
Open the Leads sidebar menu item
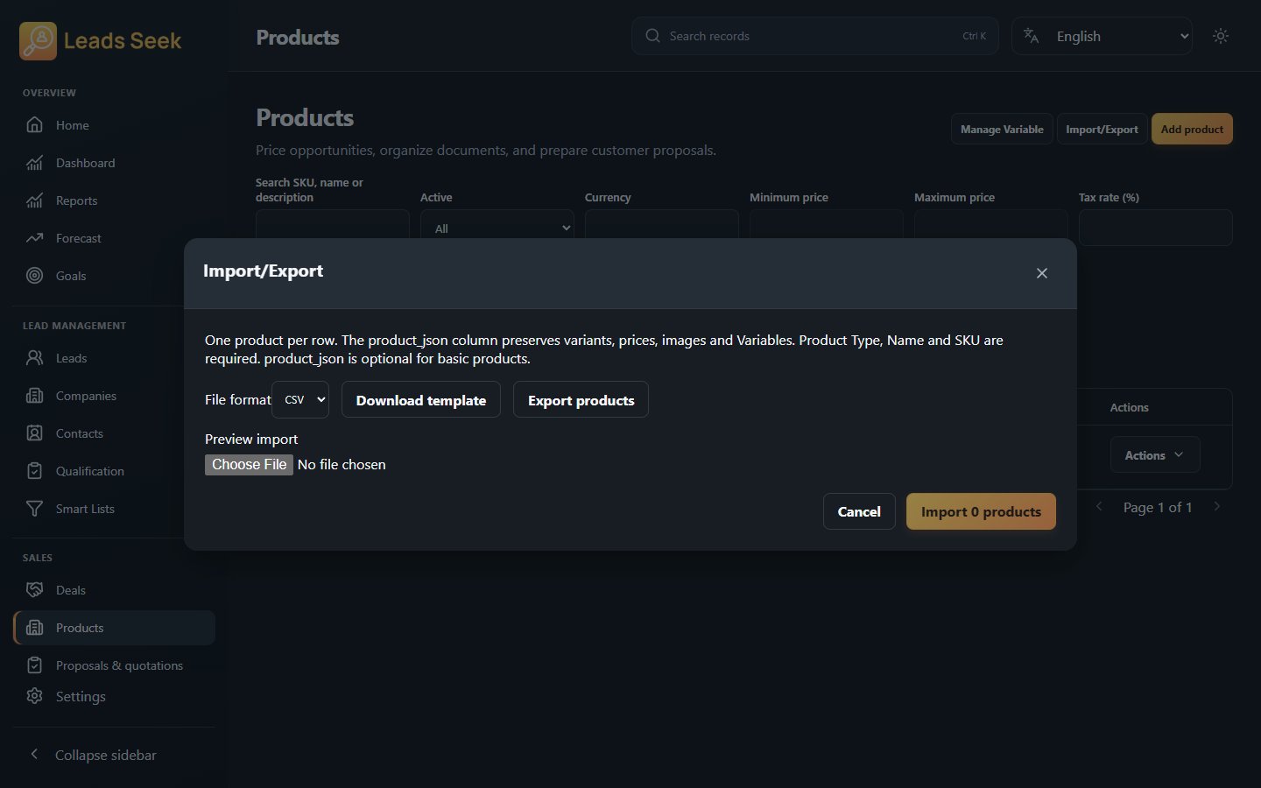(114, 358)
